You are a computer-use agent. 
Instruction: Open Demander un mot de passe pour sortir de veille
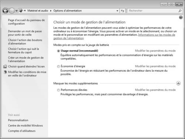click(25, 33)
